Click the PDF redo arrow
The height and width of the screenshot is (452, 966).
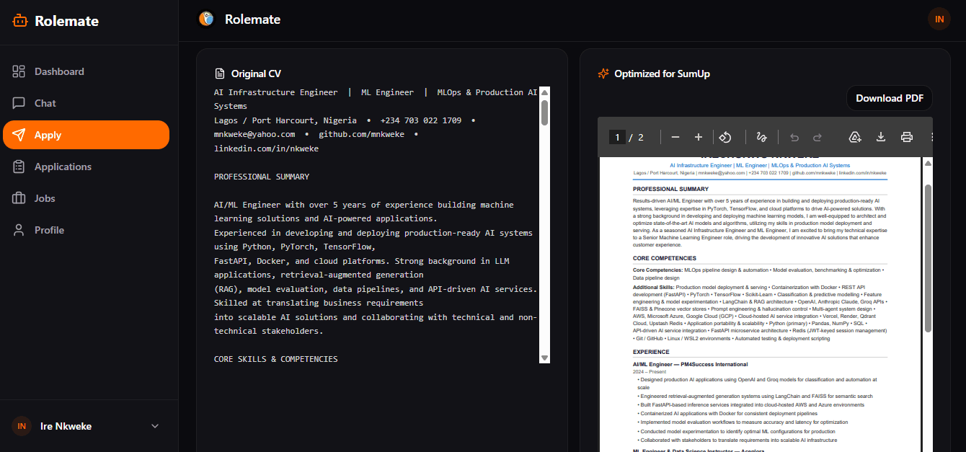[817, 137]
